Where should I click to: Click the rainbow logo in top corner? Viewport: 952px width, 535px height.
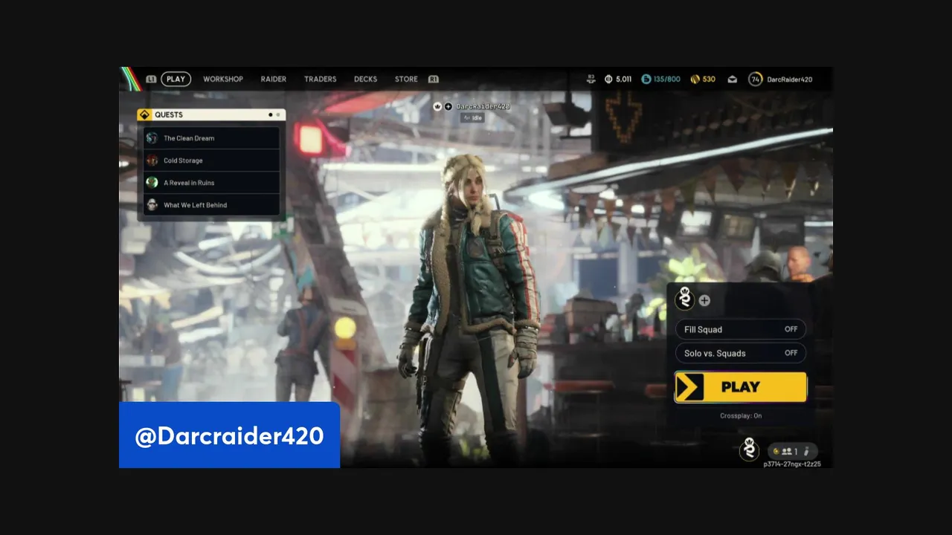point(131,79)
